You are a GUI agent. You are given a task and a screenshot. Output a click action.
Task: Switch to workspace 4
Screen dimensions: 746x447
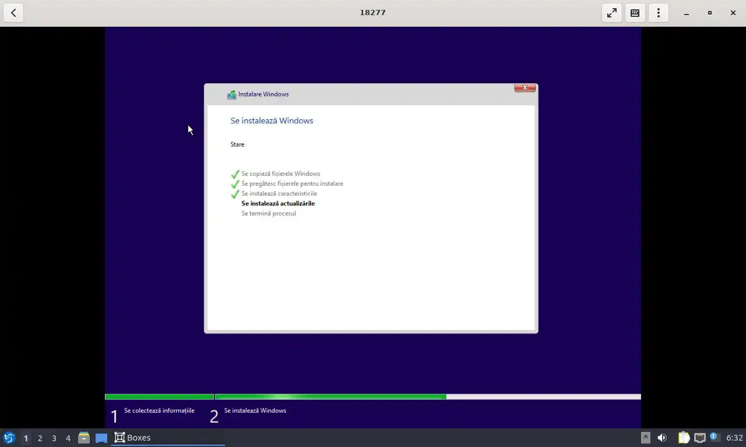tap(68, 438)
